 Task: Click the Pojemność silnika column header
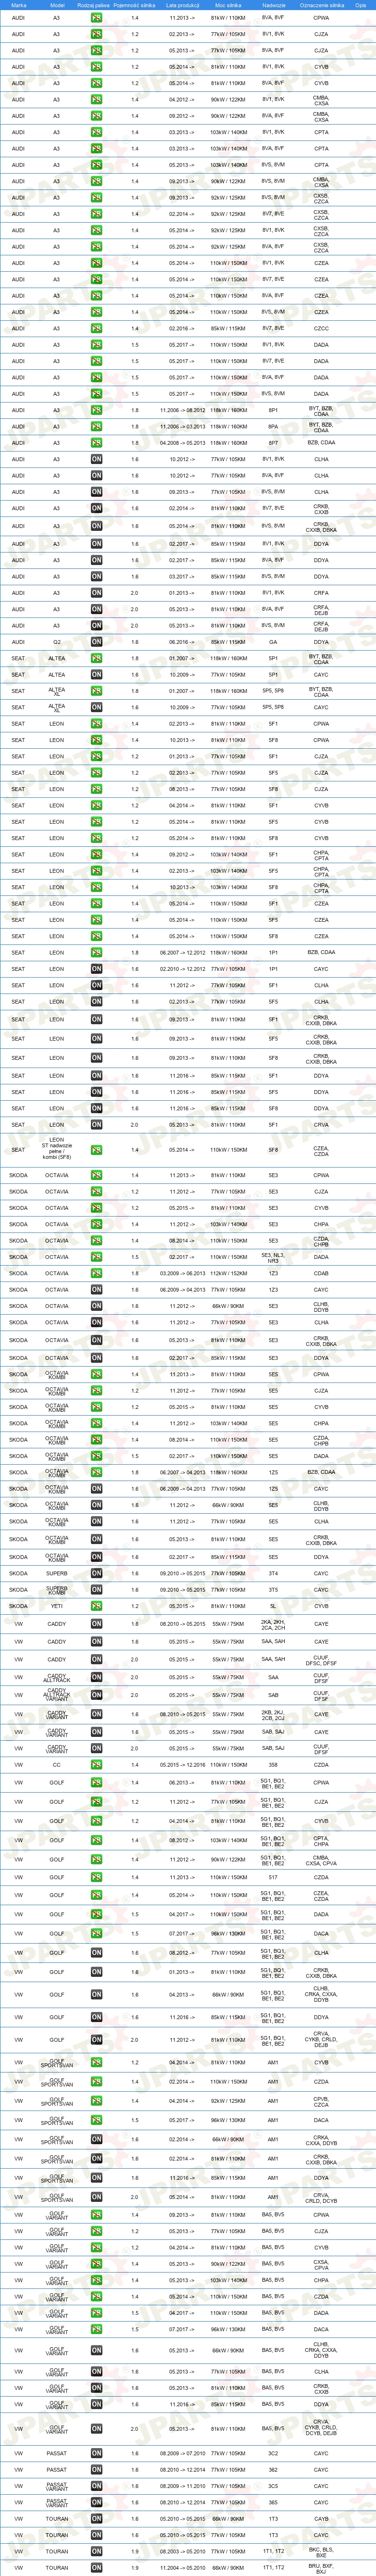134,5
